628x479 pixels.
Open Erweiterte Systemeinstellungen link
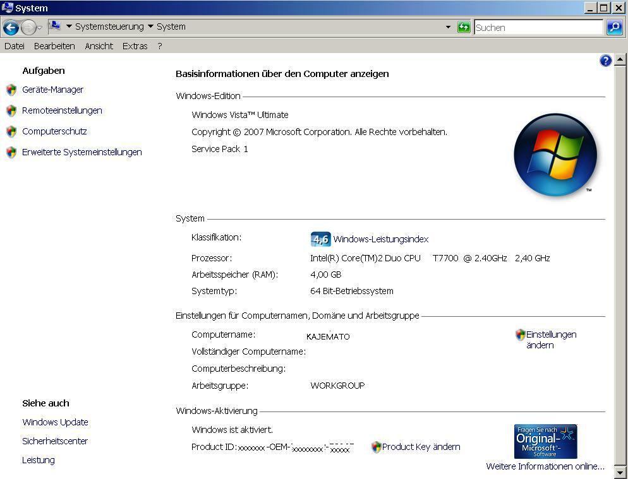pyautogui.click(x=82, y=152)
